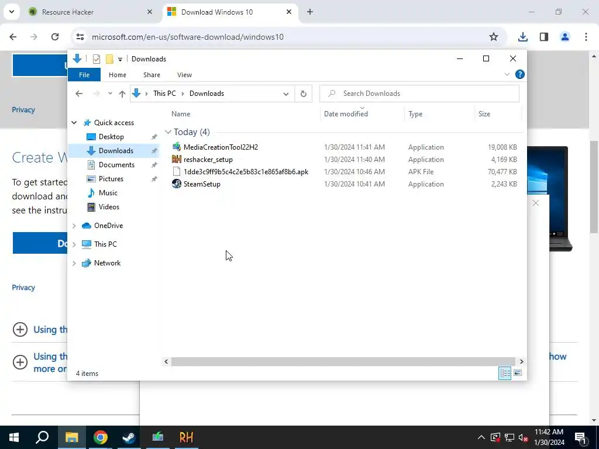Screen dimensions: 599x449
Task: Expand the first Using the tool section
Action: point(20,330)
